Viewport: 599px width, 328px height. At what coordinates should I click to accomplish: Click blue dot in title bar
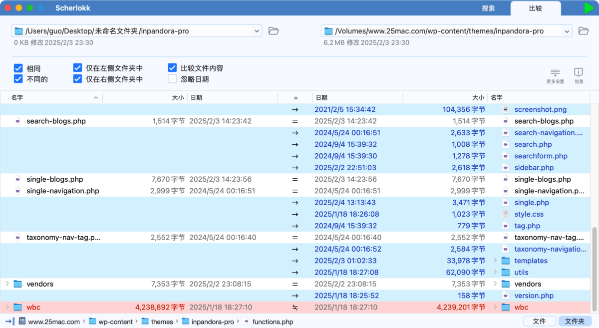click(x=41, y=8)
